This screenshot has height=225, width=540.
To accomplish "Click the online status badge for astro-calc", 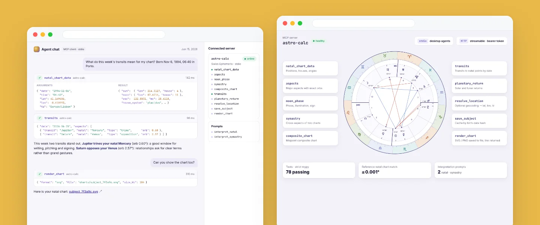I will click(249, 59).
